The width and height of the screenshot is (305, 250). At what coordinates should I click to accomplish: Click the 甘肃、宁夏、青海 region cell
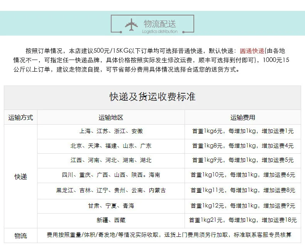pyautogui.click(x=111, y=206)
